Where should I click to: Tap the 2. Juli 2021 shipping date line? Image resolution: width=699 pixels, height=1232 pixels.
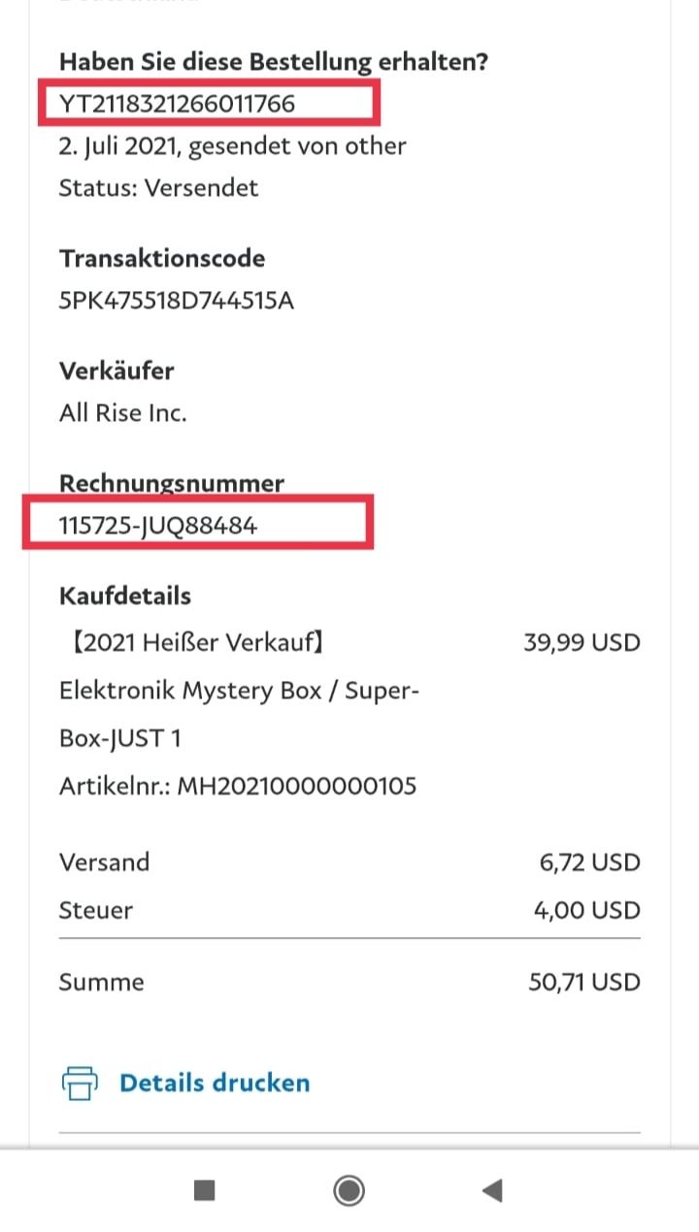click(233, 146)
